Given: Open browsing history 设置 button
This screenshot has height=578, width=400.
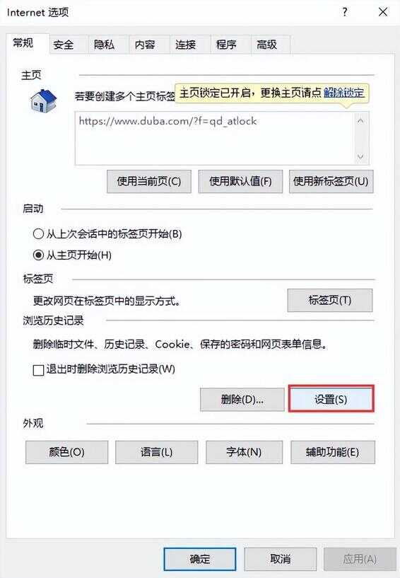Looking at the screenshot, I should click(331, 399).
